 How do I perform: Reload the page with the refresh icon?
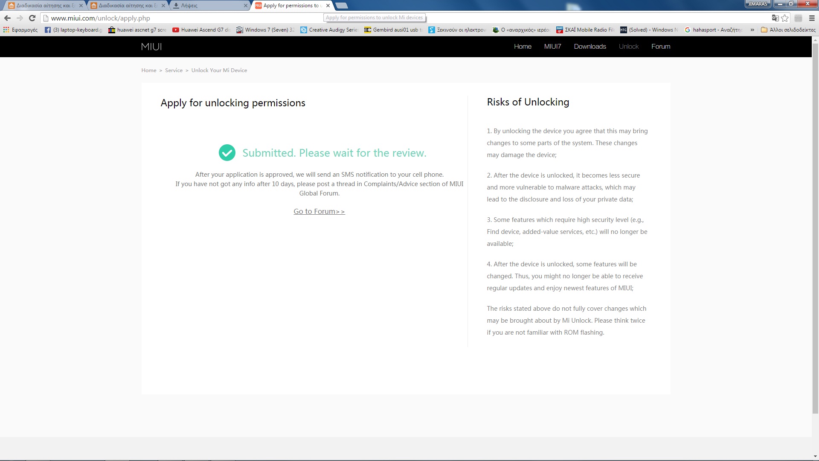pos(32,18)
